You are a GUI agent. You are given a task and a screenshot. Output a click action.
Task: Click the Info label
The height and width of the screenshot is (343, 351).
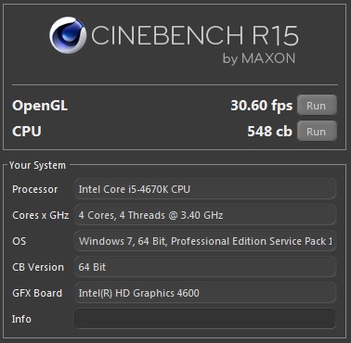tap(21, 319)
